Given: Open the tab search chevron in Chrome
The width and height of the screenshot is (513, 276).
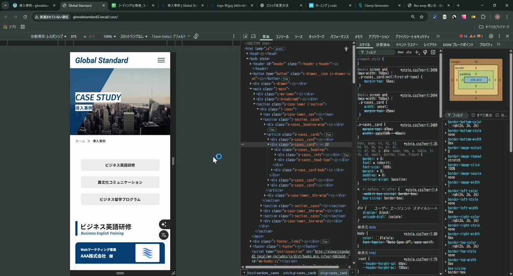Looking at the screenshot, I should point(5,5).
